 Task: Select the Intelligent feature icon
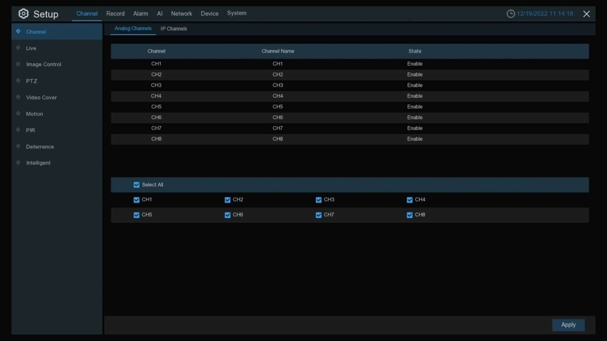pyautogui.click(x=18, y=163)
